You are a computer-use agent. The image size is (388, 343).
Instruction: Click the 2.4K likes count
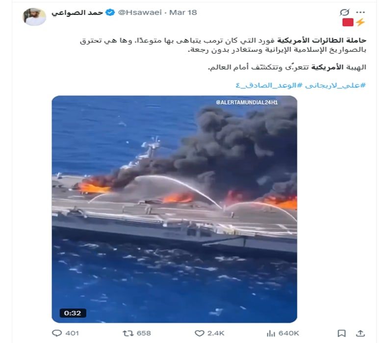pyautogui.click(x=216, y=333)
